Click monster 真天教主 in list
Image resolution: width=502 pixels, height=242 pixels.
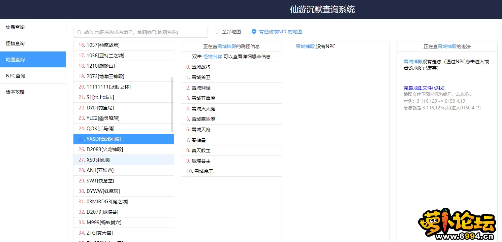tap(231, 150)
